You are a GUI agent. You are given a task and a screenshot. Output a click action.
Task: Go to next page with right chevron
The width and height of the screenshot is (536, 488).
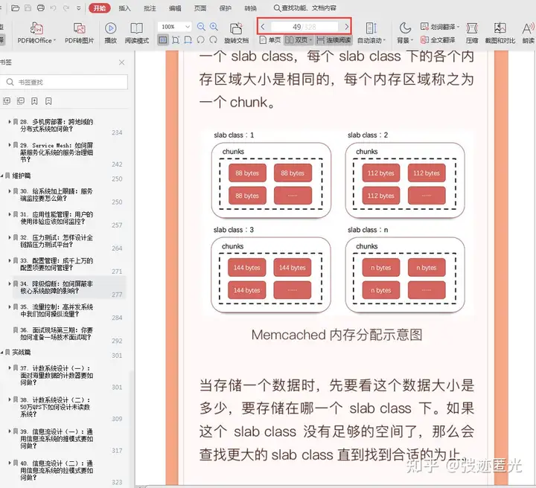click(x=347, y=27)
